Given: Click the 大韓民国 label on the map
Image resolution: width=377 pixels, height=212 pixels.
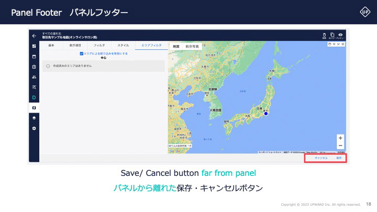Looking at the screenshot, I should coord(215,110).
